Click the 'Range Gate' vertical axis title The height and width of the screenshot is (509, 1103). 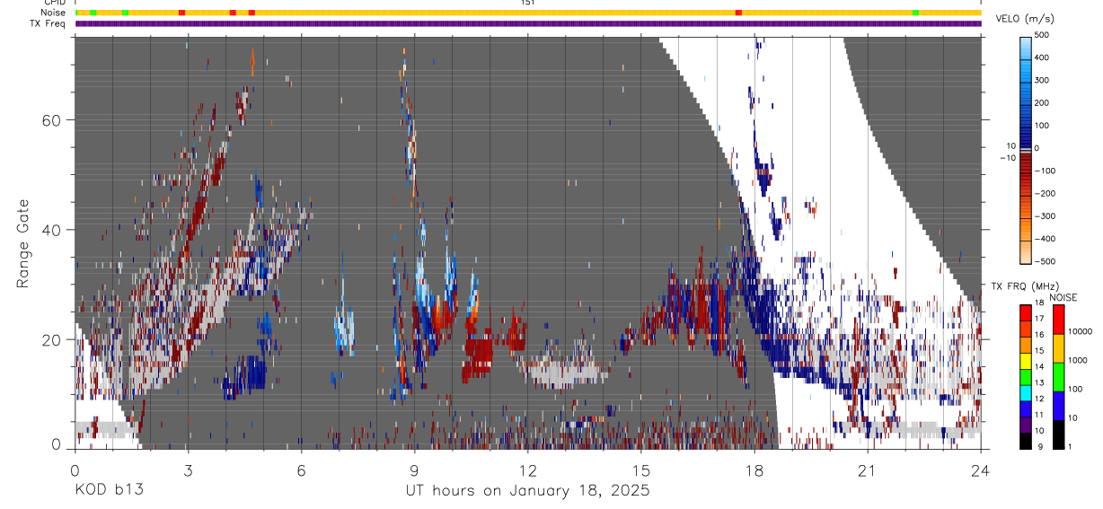click(23, 243)
